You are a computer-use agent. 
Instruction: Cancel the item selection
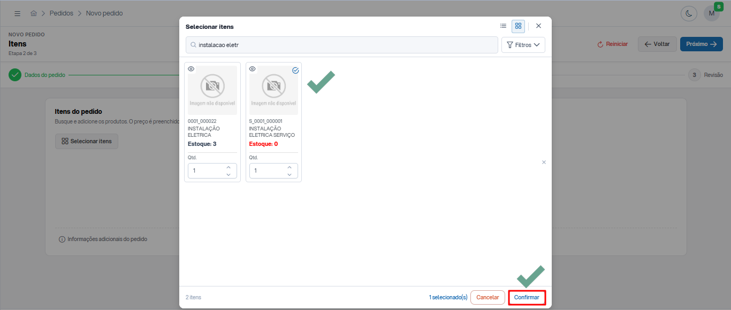point(488,297)
